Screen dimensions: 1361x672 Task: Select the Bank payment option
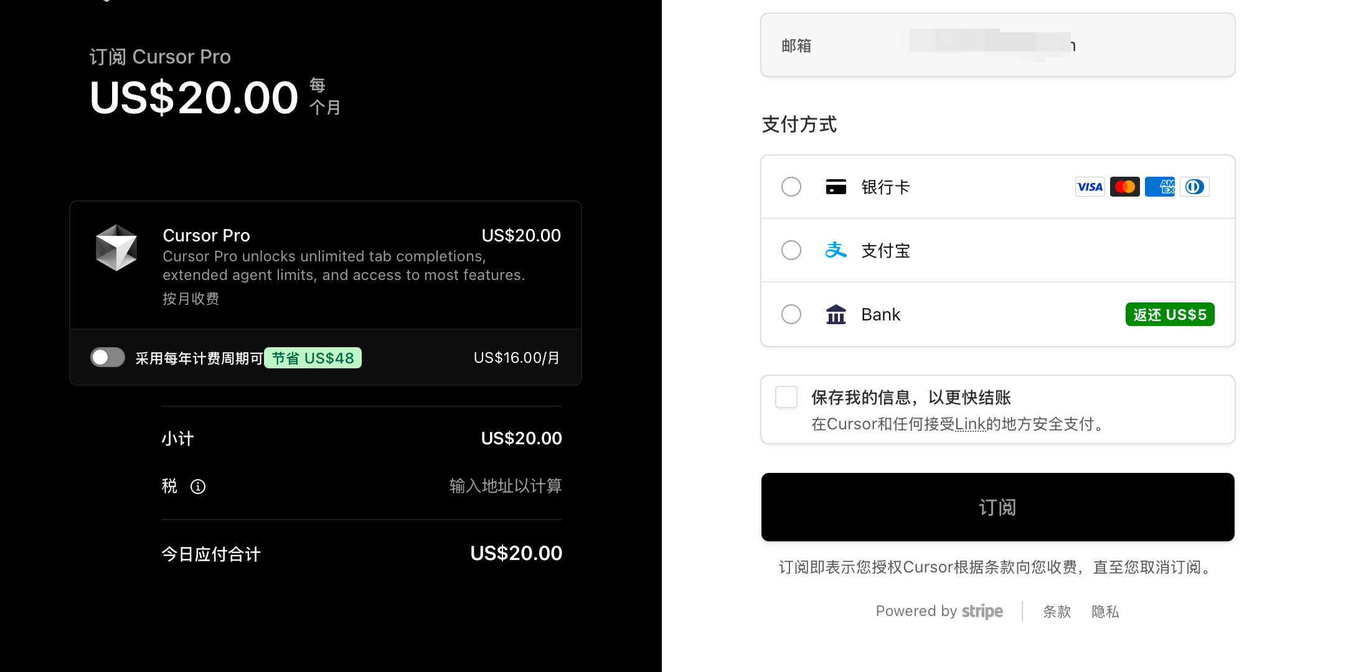[x=791, y=314]
